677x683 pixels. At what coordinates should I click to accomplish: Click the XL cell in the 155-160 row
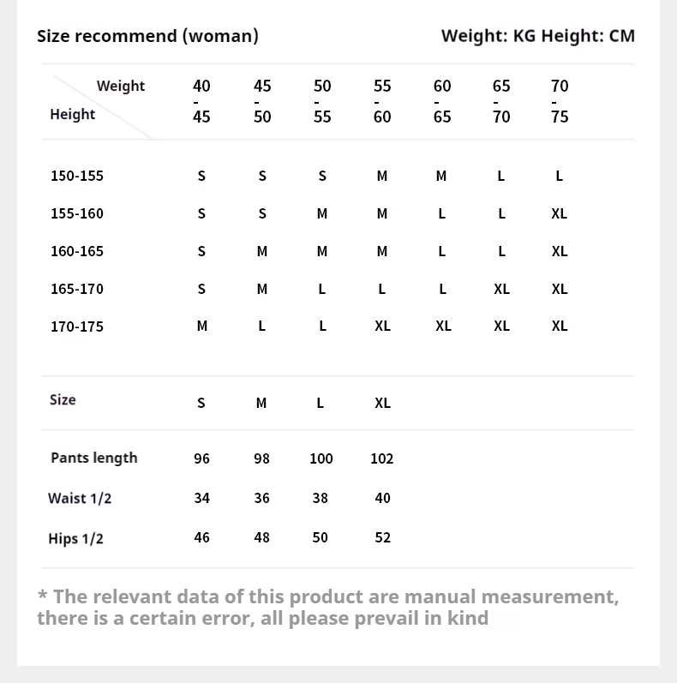pyautogui.click(x=560, y=213)
